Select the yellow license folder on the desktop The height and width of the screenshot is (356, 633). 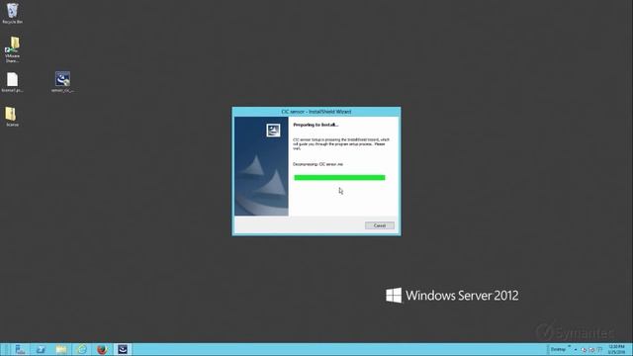tap(12, 117)
